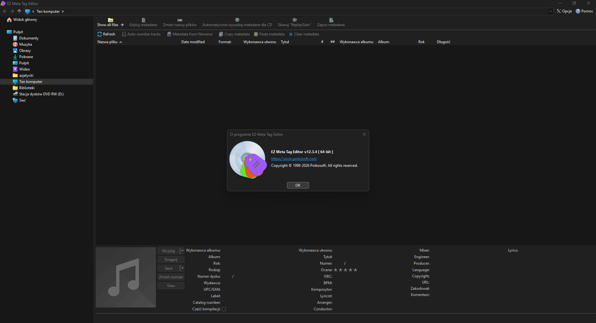Expand the Wczytaj dropdown arrow
This screenshot has width=596, height=323.
(x=182, y=251)
